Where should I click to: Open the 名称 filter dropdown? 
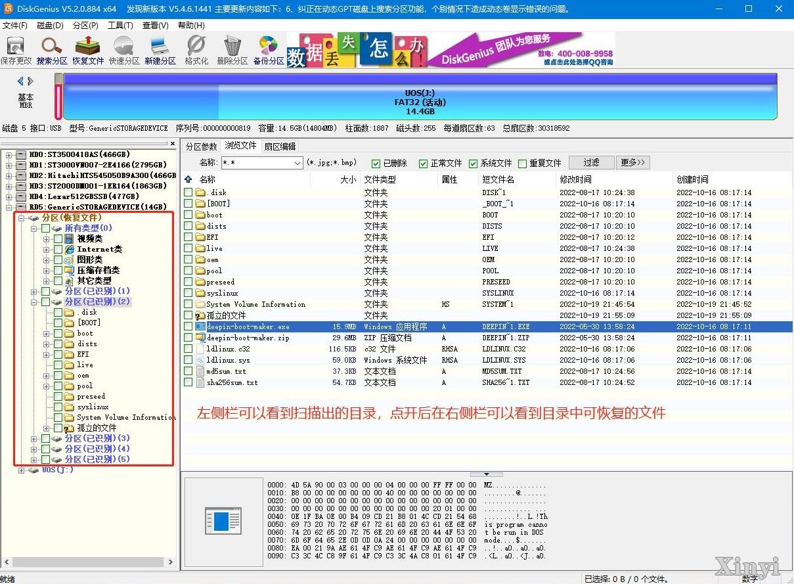coord(298,164)
